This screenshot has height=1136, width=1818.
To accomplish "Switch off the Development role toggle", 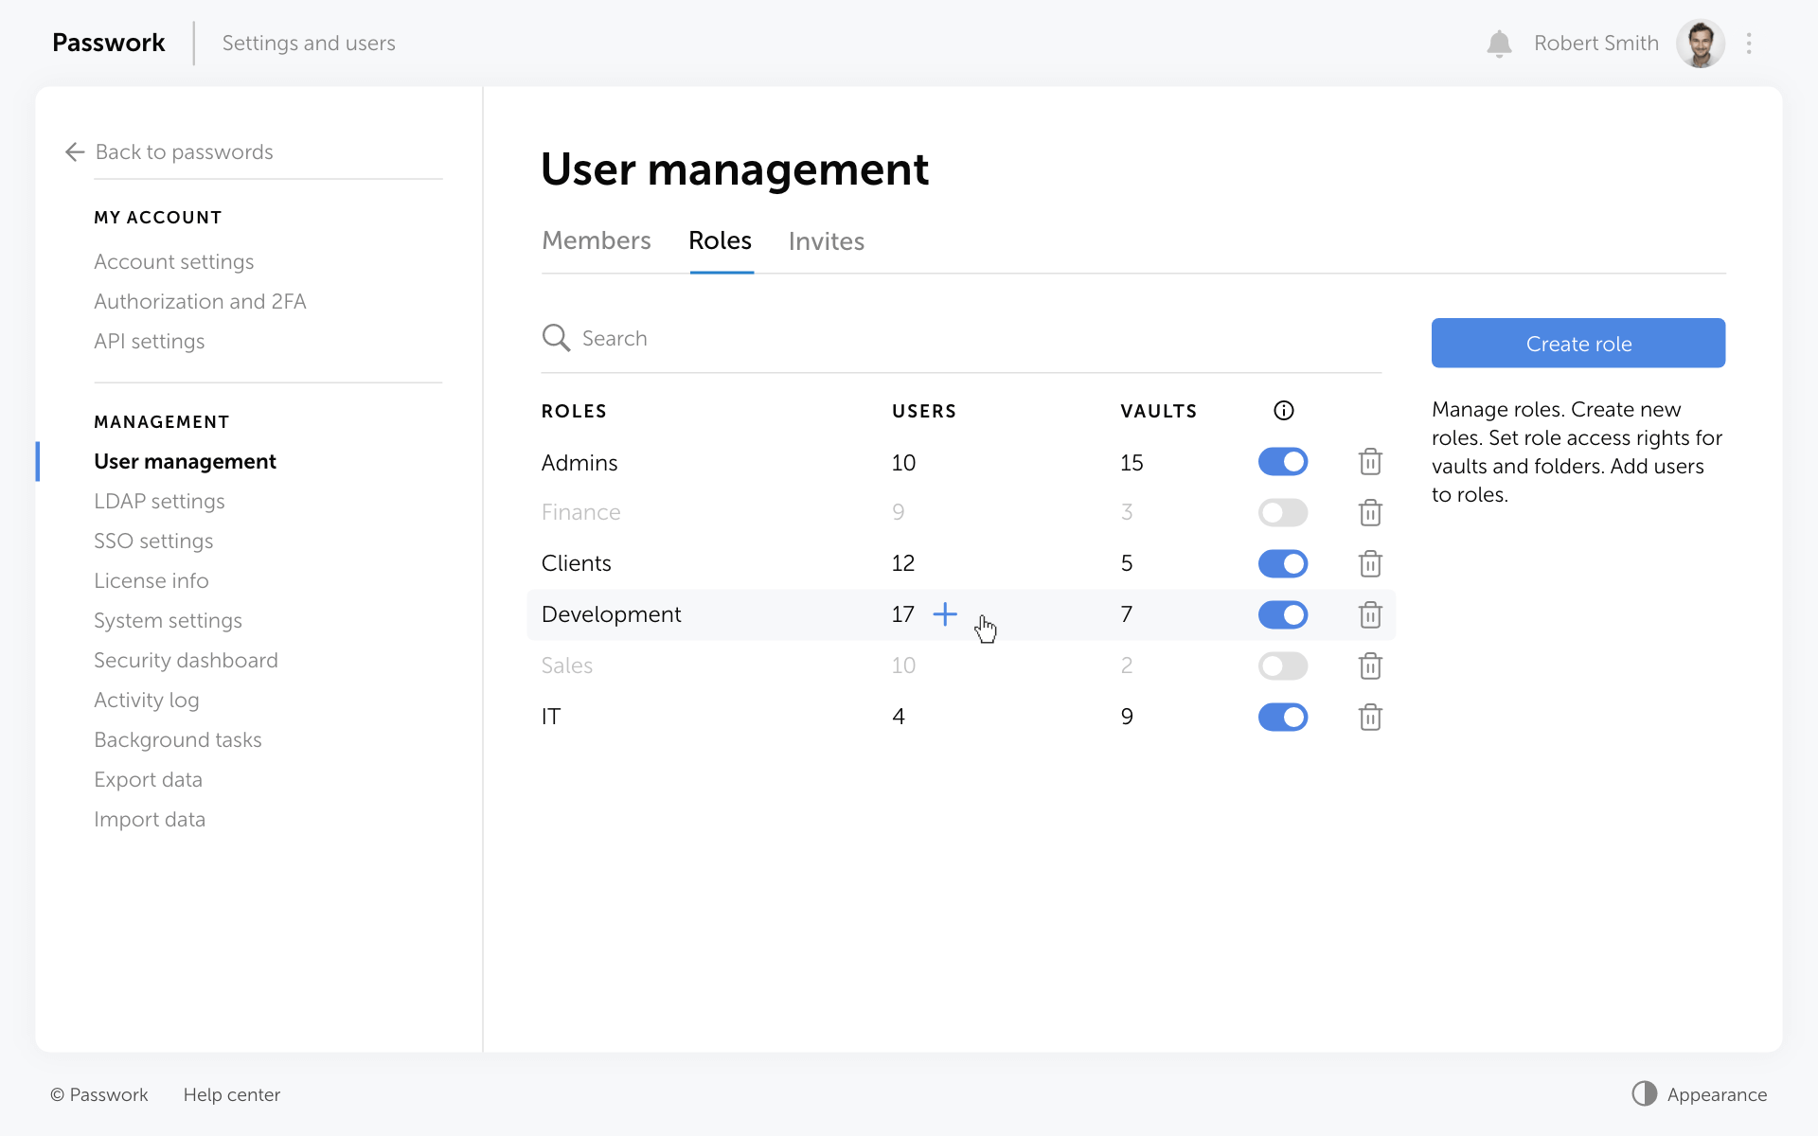I will (x=1283, y=615).
